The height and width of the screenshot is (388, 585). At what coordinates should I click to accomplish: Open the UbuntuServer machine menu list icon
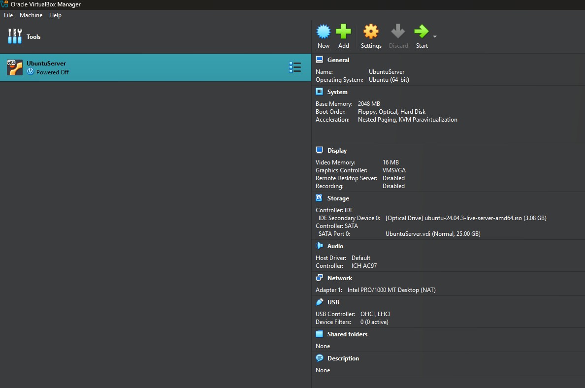pos(294,67)
